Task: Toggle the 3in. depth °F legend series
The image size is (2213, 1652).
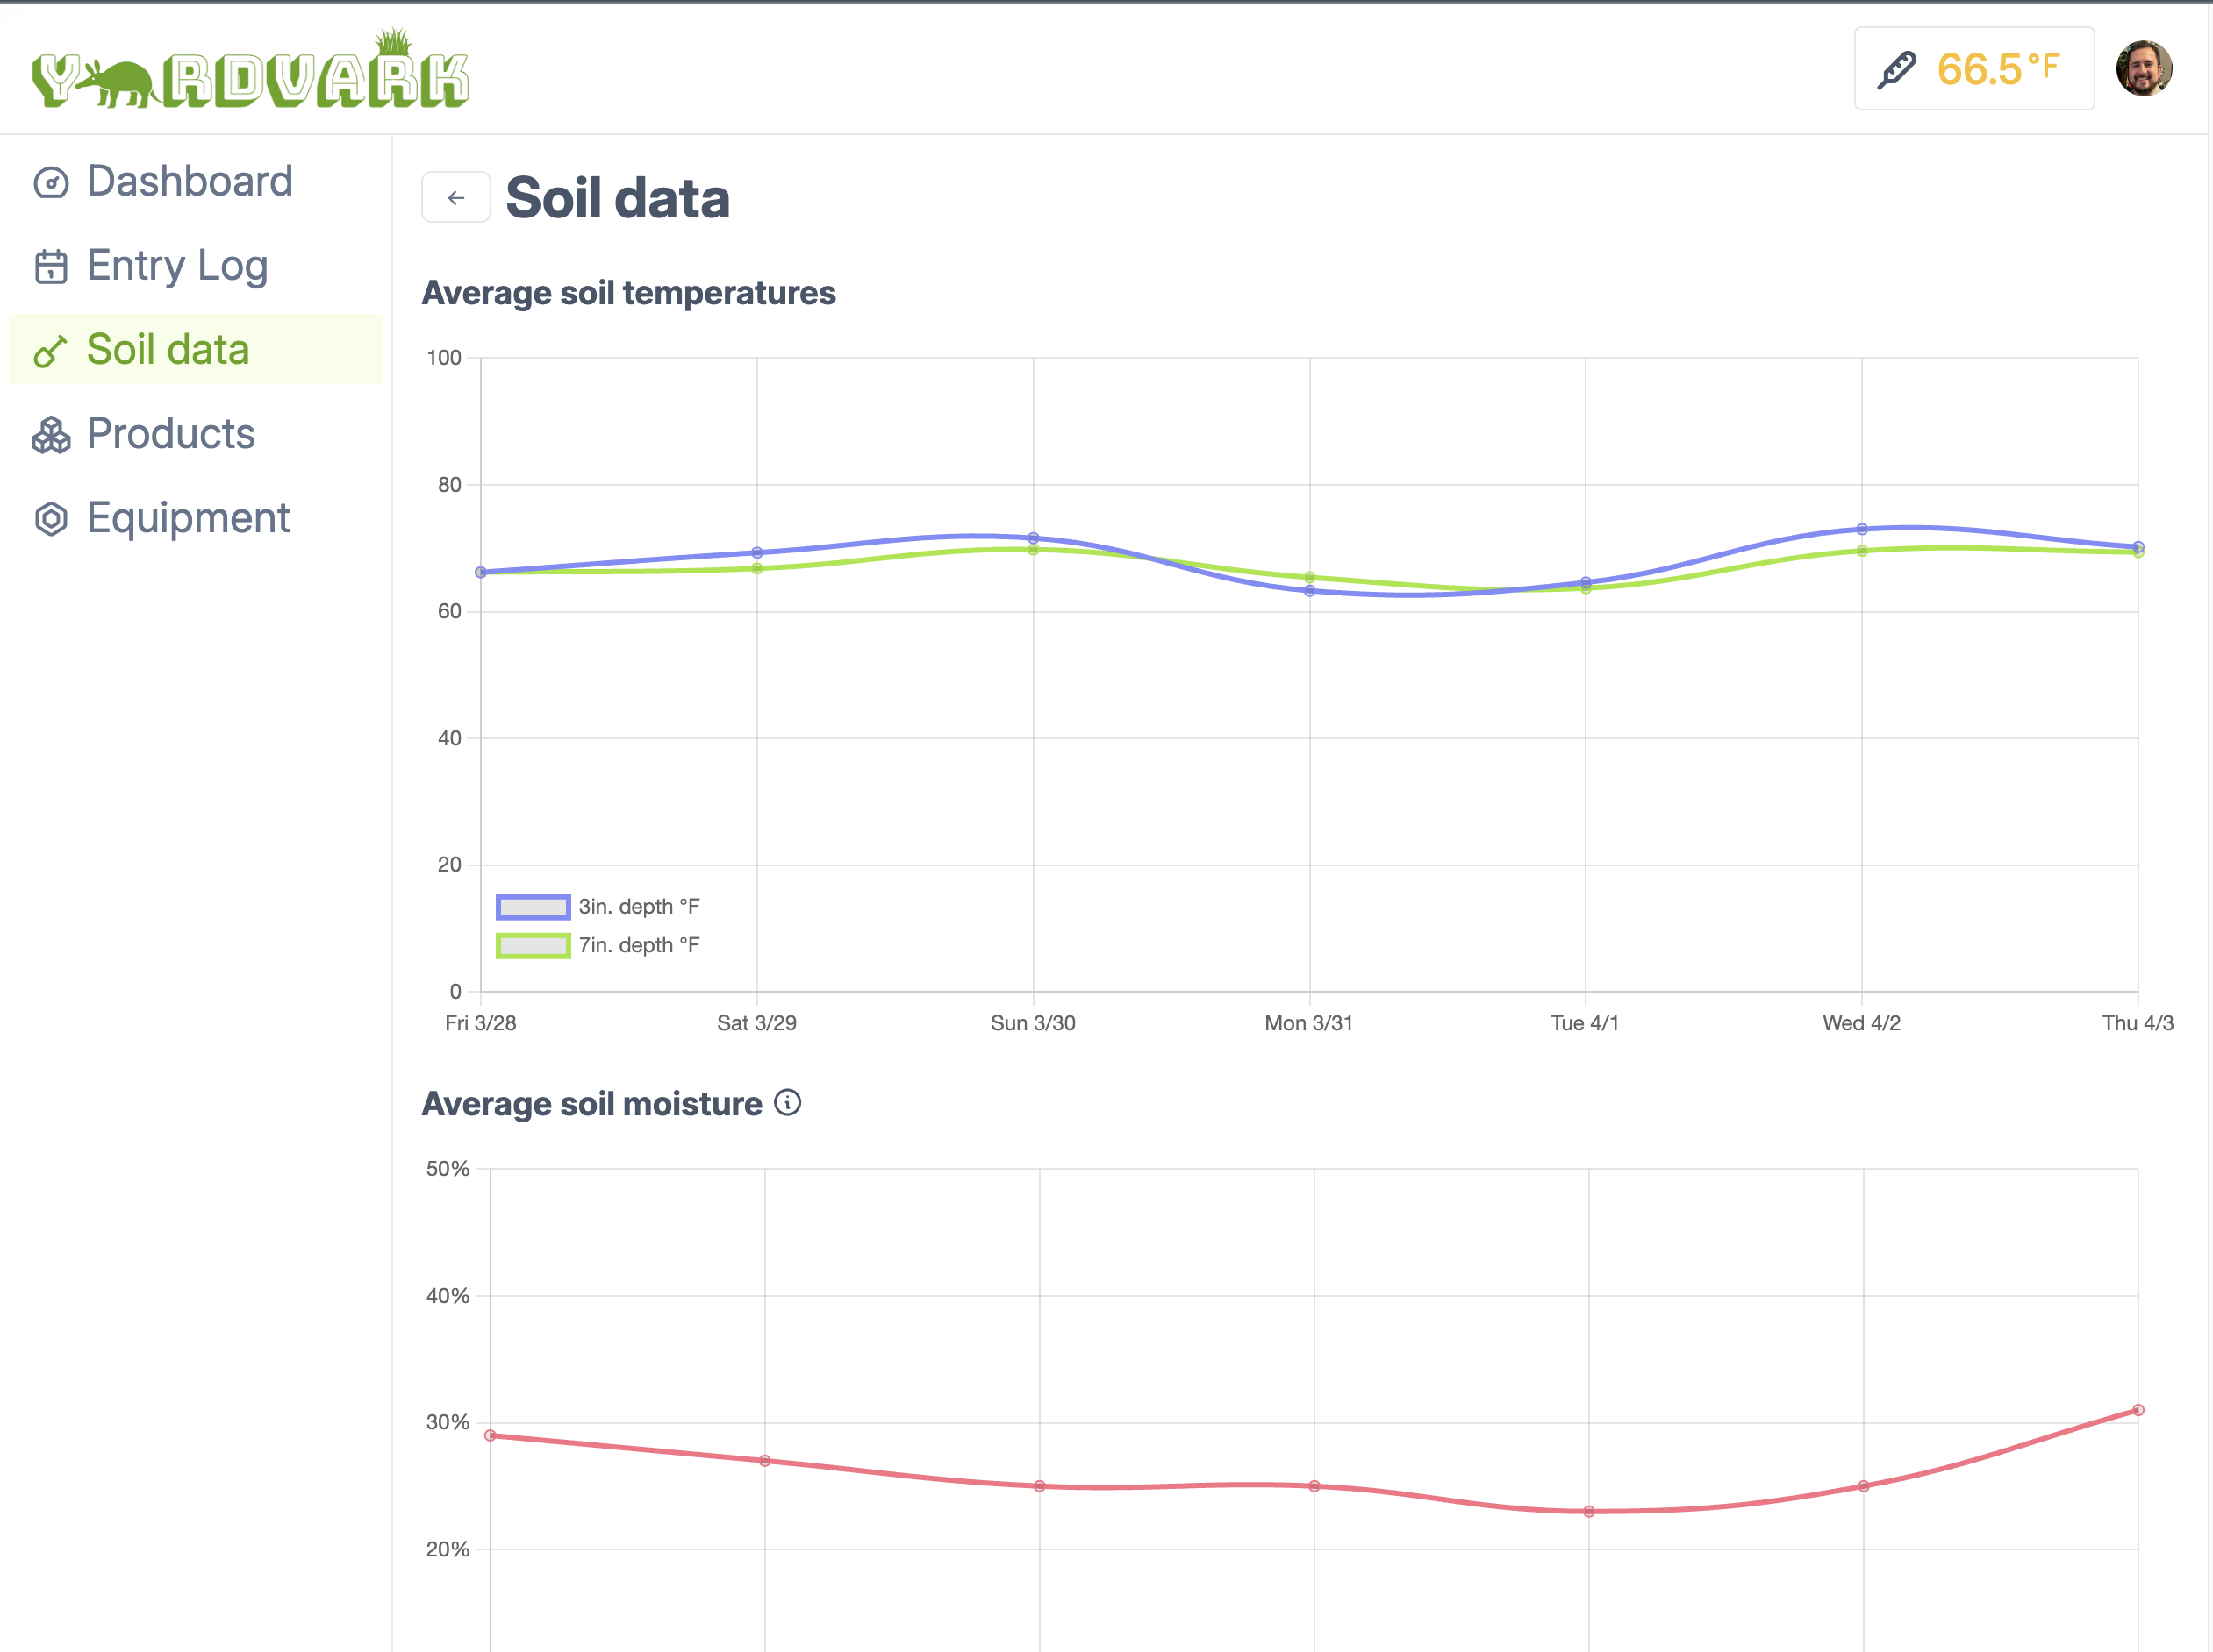Action: tap(638, 907)
